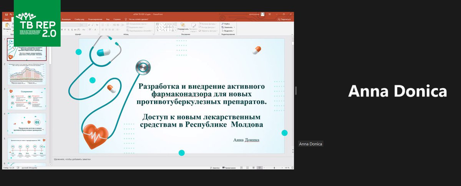Open the Направление текста dropdown
This screenshot has width=461, height=186.
[x=137, y=24]
